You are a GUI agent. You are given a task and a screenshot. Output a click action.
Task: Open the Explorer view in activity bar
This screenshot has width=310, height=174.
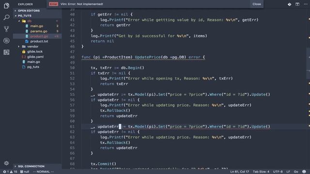click(6, 5)
